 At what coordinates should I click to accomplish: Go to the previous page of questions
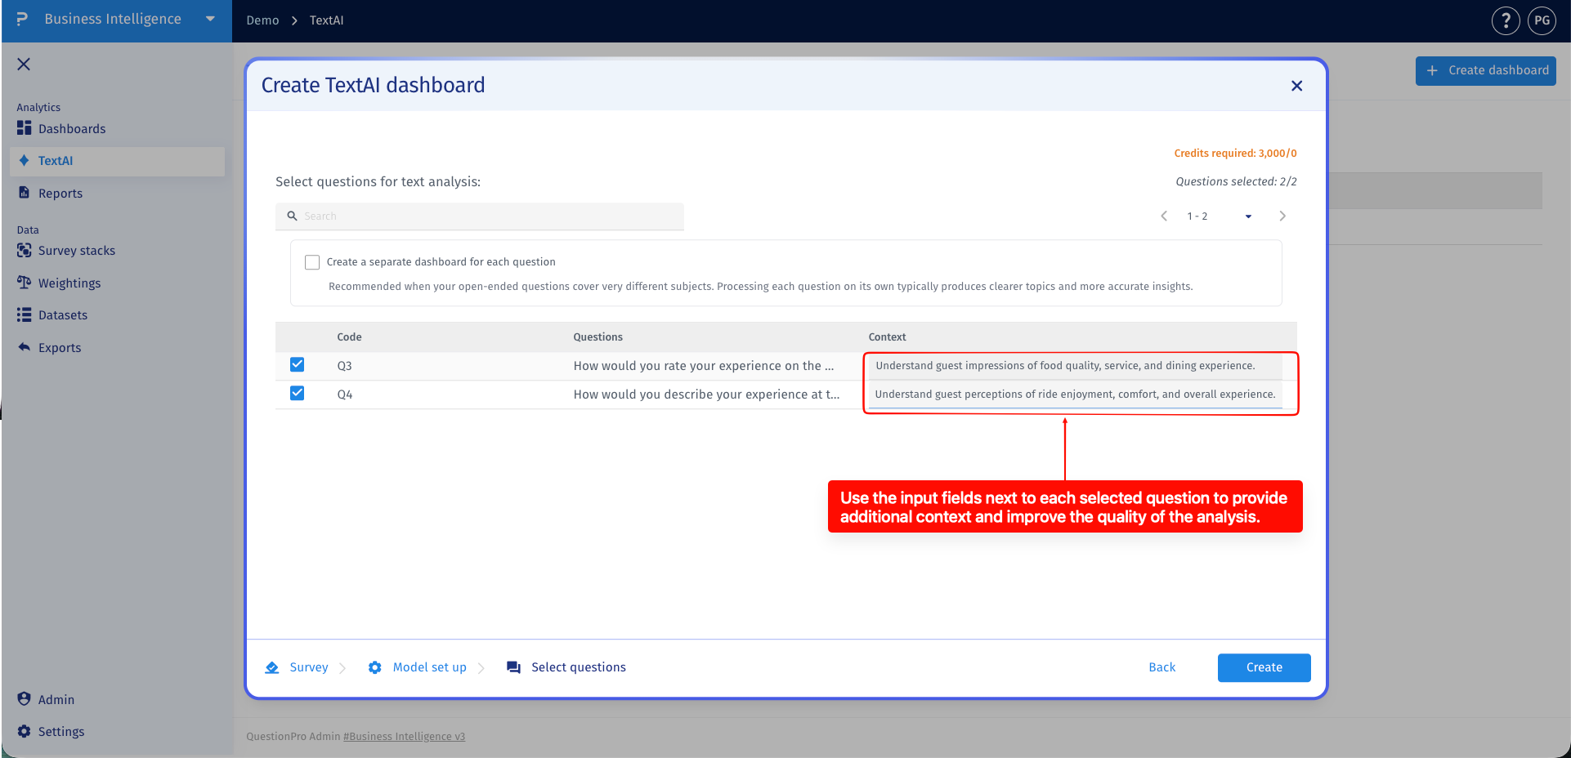pos(1164,216)
